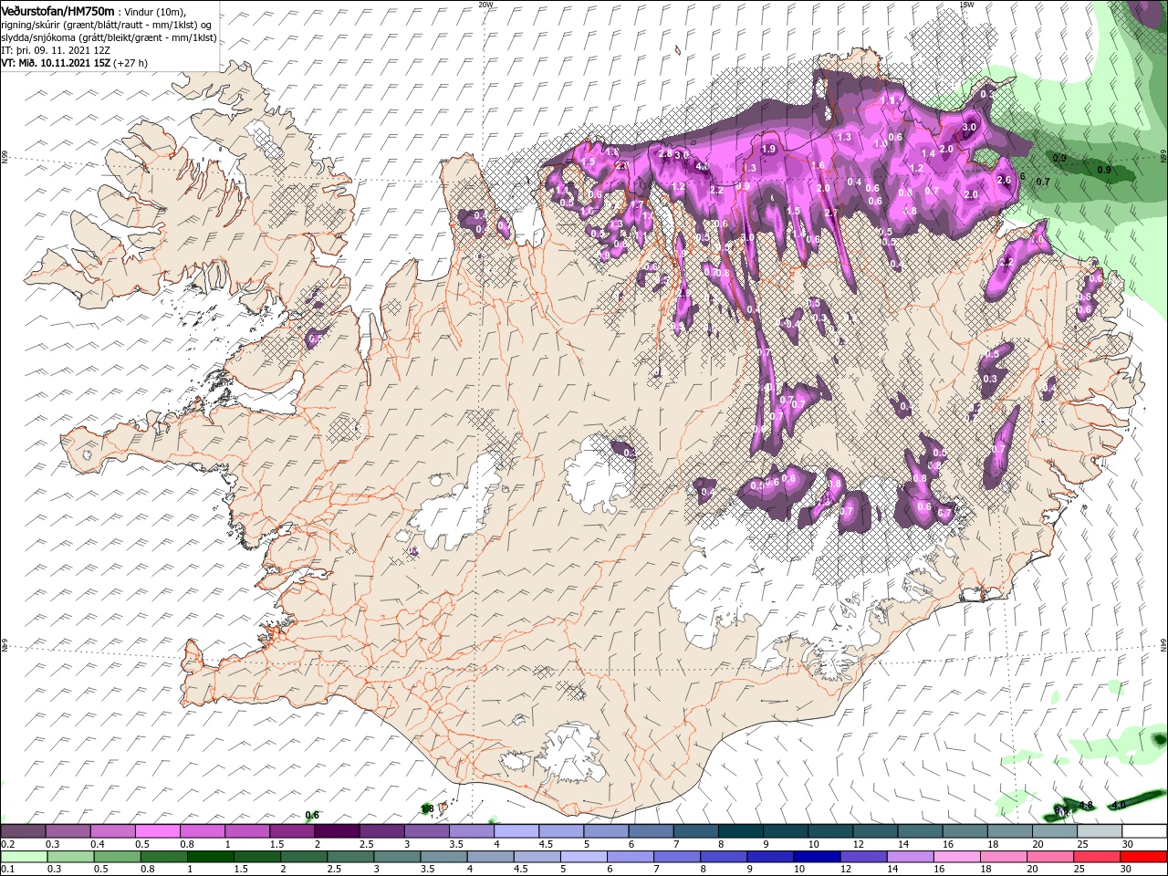Click the Veðurstofan/HM750m title text

(x=57, y=10)
